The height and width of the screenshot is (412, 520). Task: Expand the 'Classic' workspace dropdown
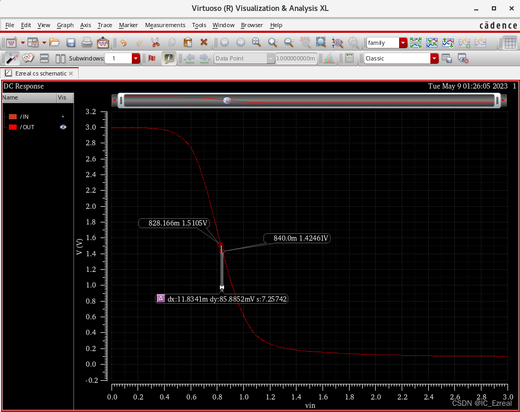coord(434,58)
